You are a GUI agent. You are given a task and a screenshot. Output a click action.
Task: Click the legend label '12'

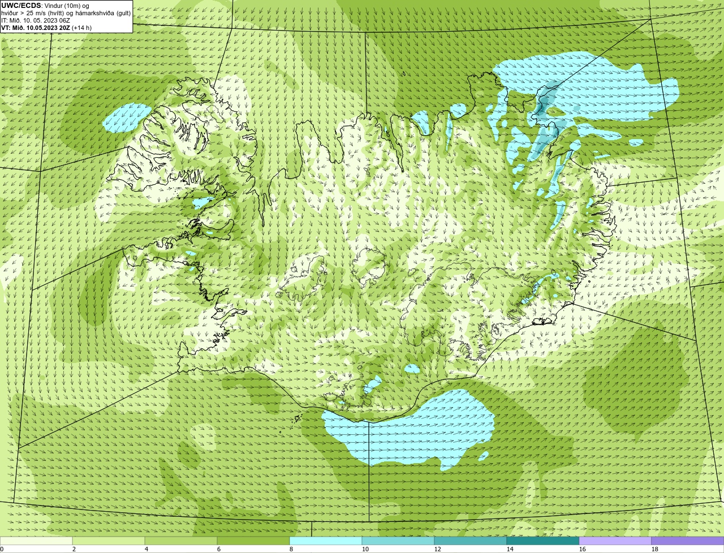(438, 549)
